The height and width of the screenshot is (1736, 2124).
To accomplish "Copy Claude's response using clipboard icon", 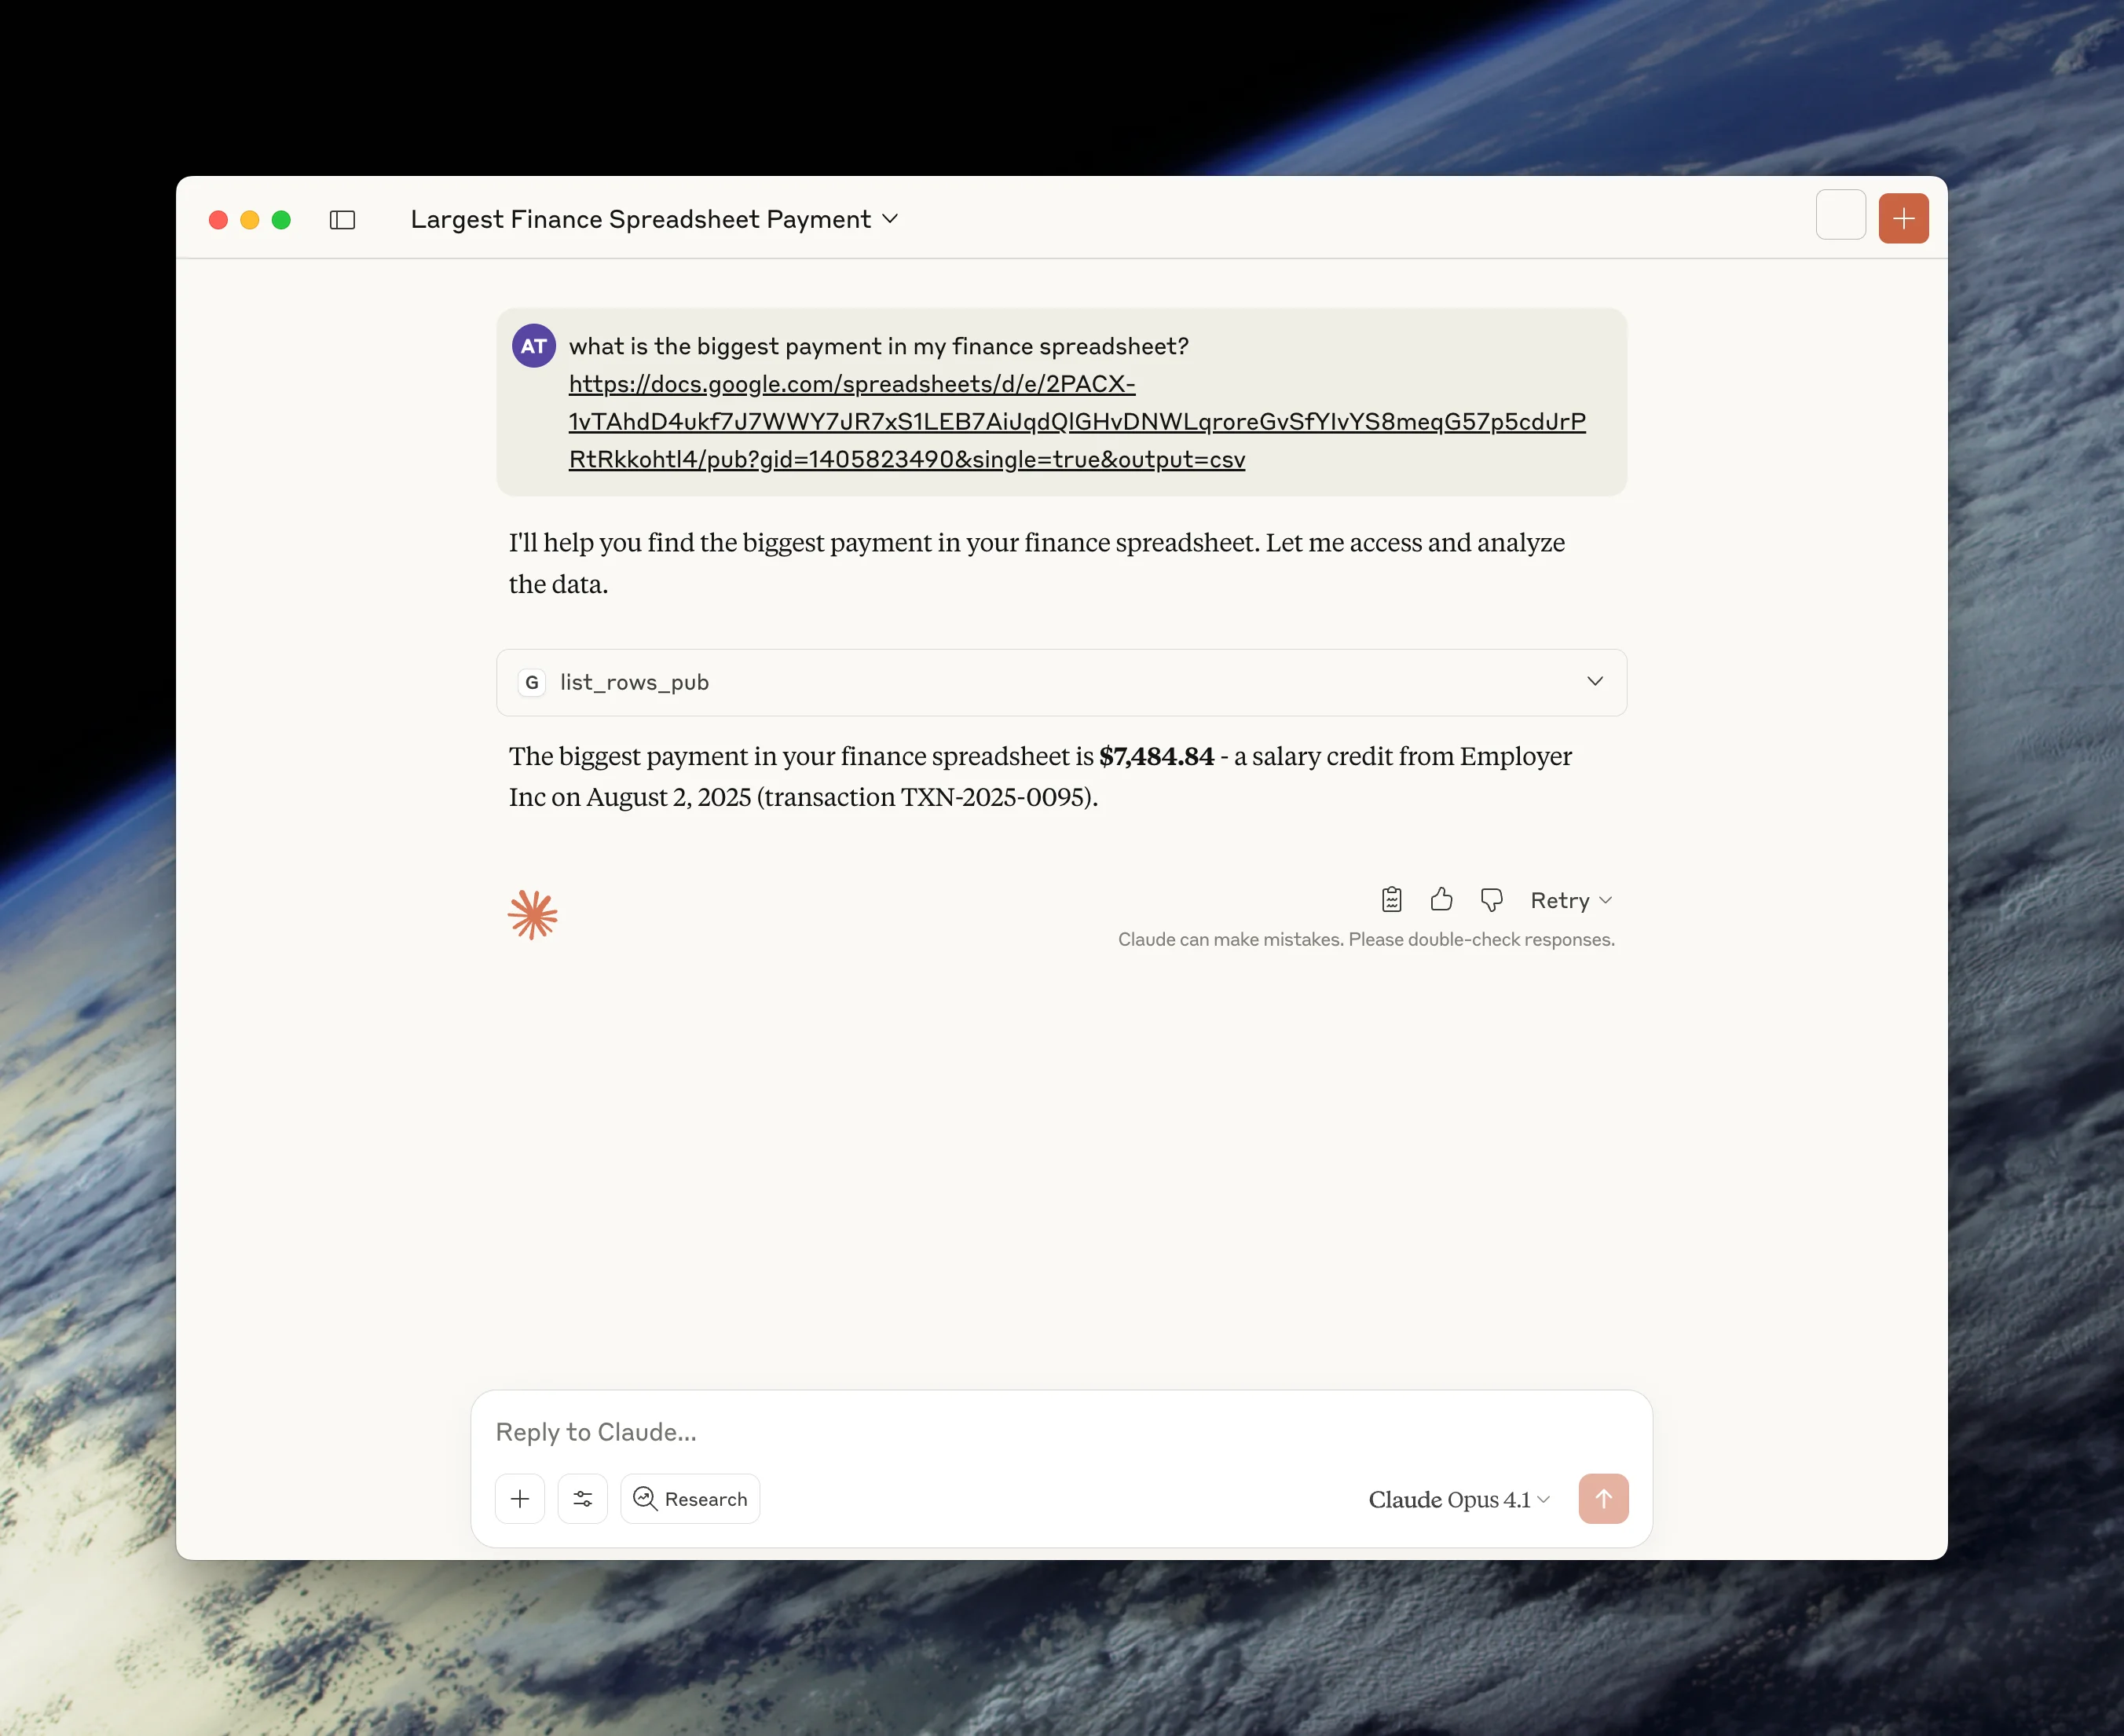I will 1391,900.
